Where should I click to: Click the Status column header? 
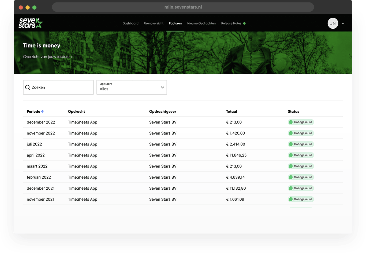pyautogui.click(x=293, y=112)
